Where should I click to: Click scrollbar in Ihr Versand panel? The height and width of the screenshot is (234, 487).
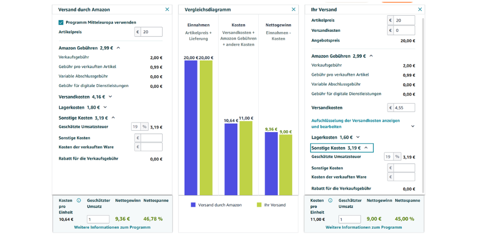[423, 105]
